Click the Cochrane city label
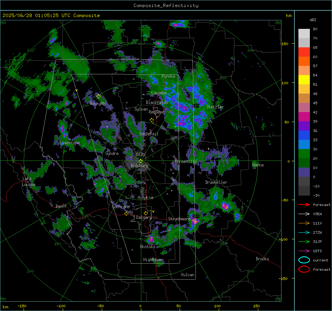This screenshot has width=332, height=311. point(121,207)
